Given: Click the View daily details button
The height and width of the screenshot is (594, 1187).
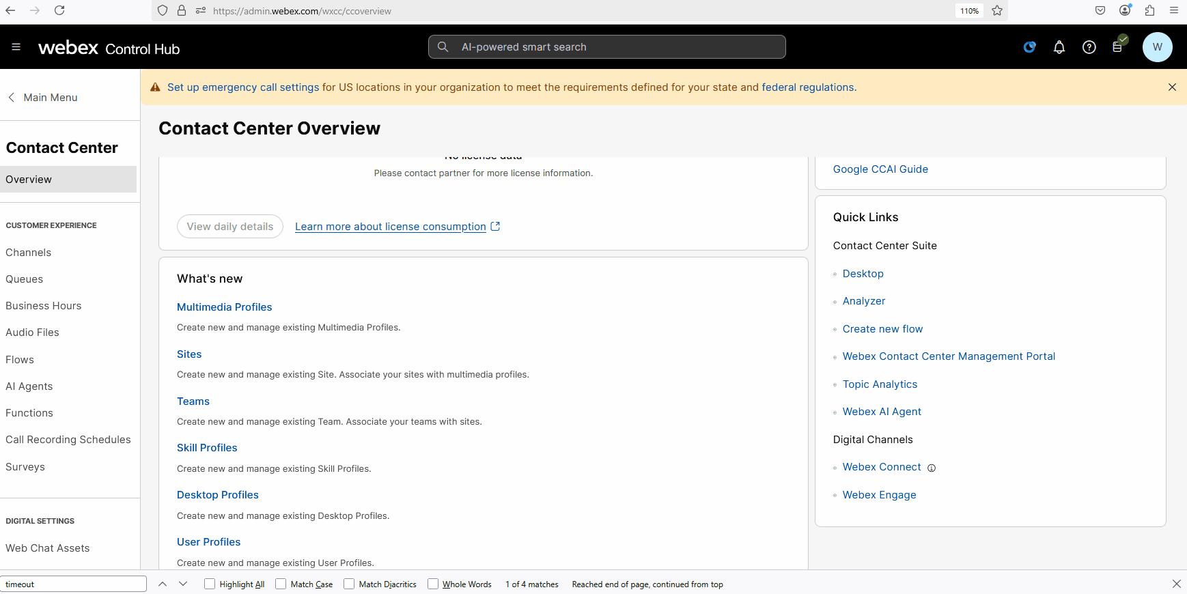Looking at the screenshot, I should (230, 227).
